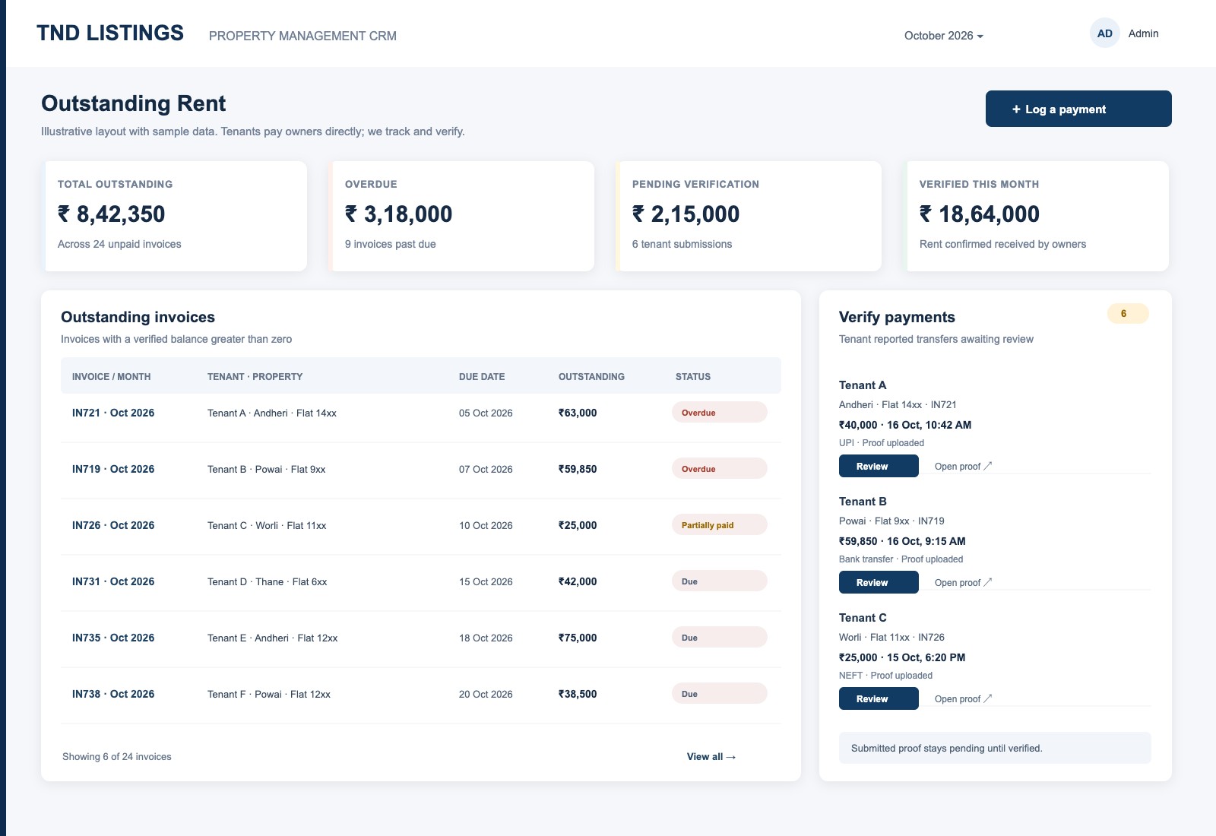Select invoice IN719 · Oct 2026
The width and height of the screenshot is (1216, 836).
[x=113, y=469]
